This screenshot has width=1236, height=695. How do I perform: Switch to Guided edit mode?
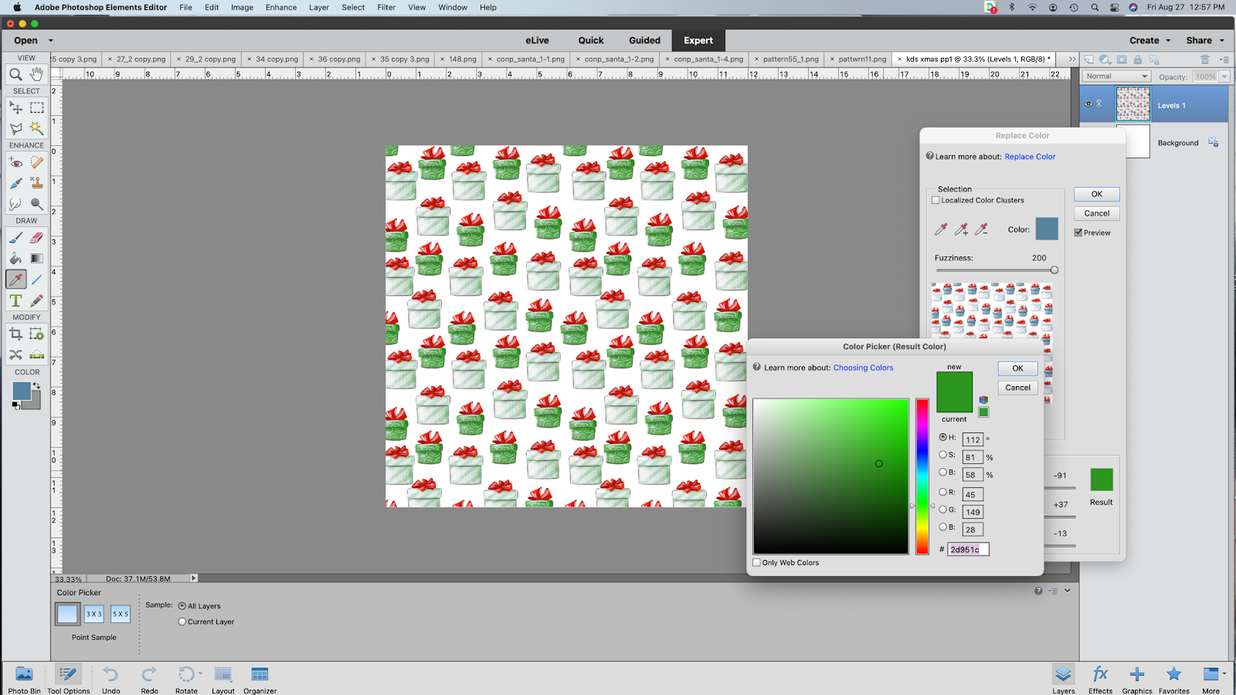click(644, 41)
